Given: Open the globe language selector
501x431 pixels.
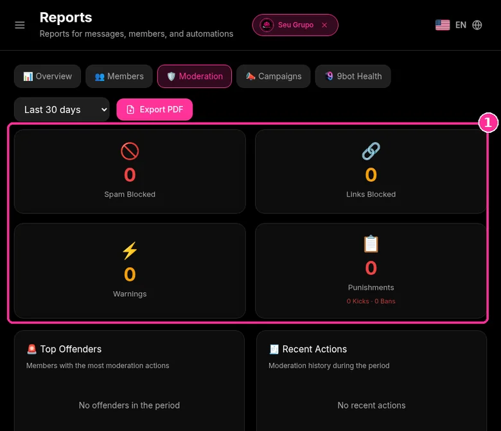Looking at the screenshot, I should [477, 25].
